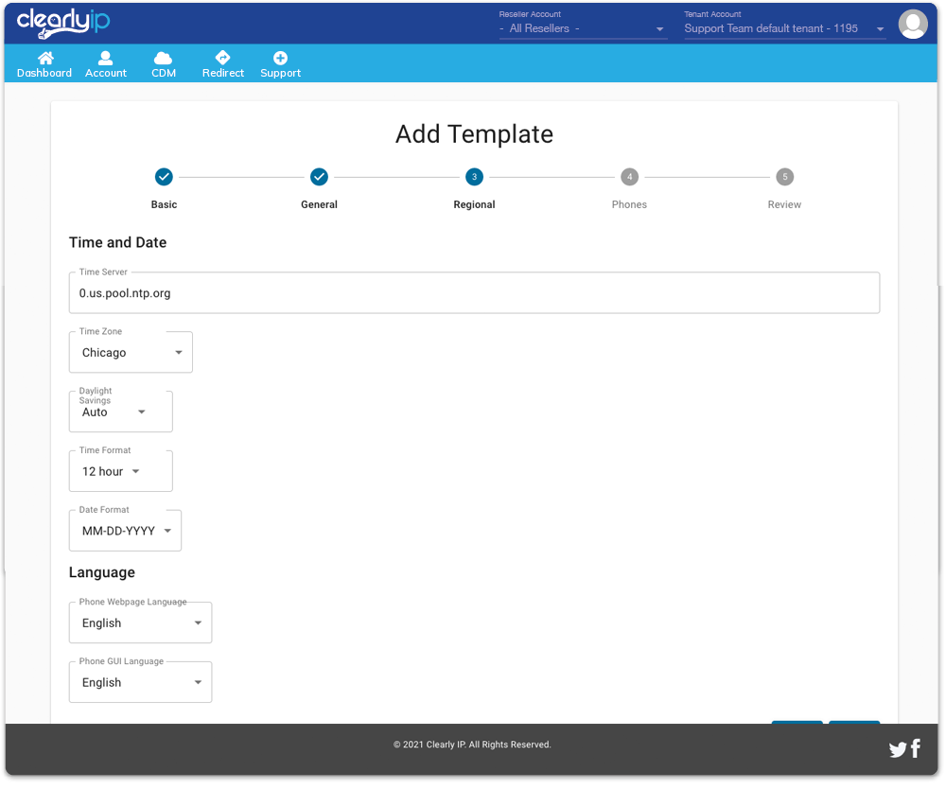Screen dimensions: 946x789
Task: Expand the Time Zone dropdown
Action: click(x=131, y=353)
